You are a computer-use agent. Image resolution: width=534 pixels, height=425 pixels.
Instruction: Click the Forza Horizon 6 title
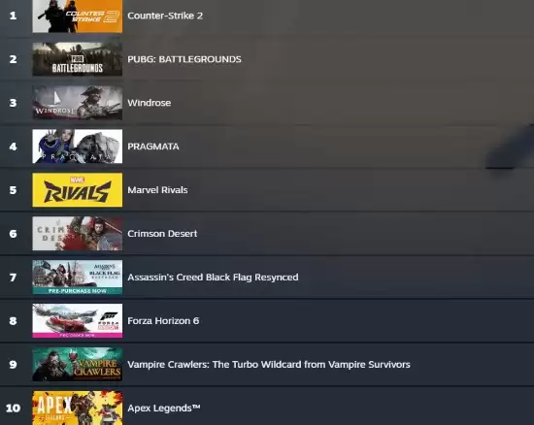click(163, 321)
